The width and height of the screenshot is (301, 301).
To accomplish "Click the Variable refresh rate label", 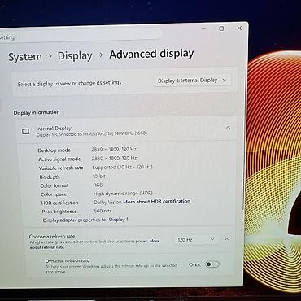I will click(61, 168).
